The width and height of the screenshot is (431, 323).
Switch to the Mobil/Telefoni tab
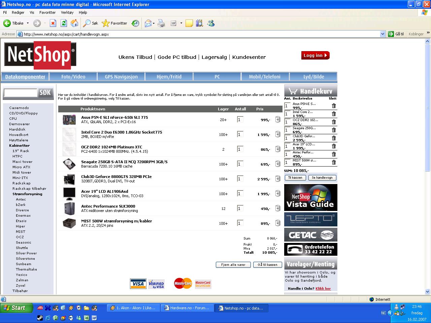[265, 77]
